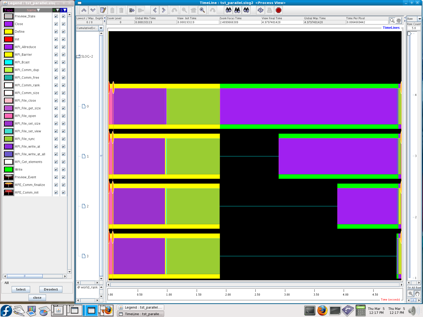Expand the SLOG-2 tree folder
This screenshot has height=317, width=423.
(x=79, y=57)
